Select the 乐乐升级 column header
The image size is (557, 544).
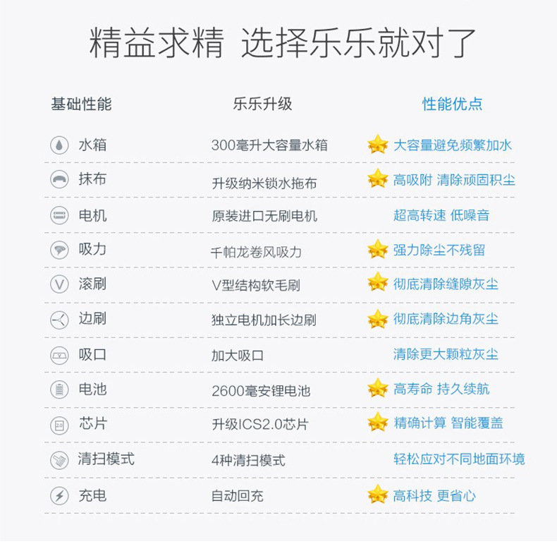pos(262,104)
